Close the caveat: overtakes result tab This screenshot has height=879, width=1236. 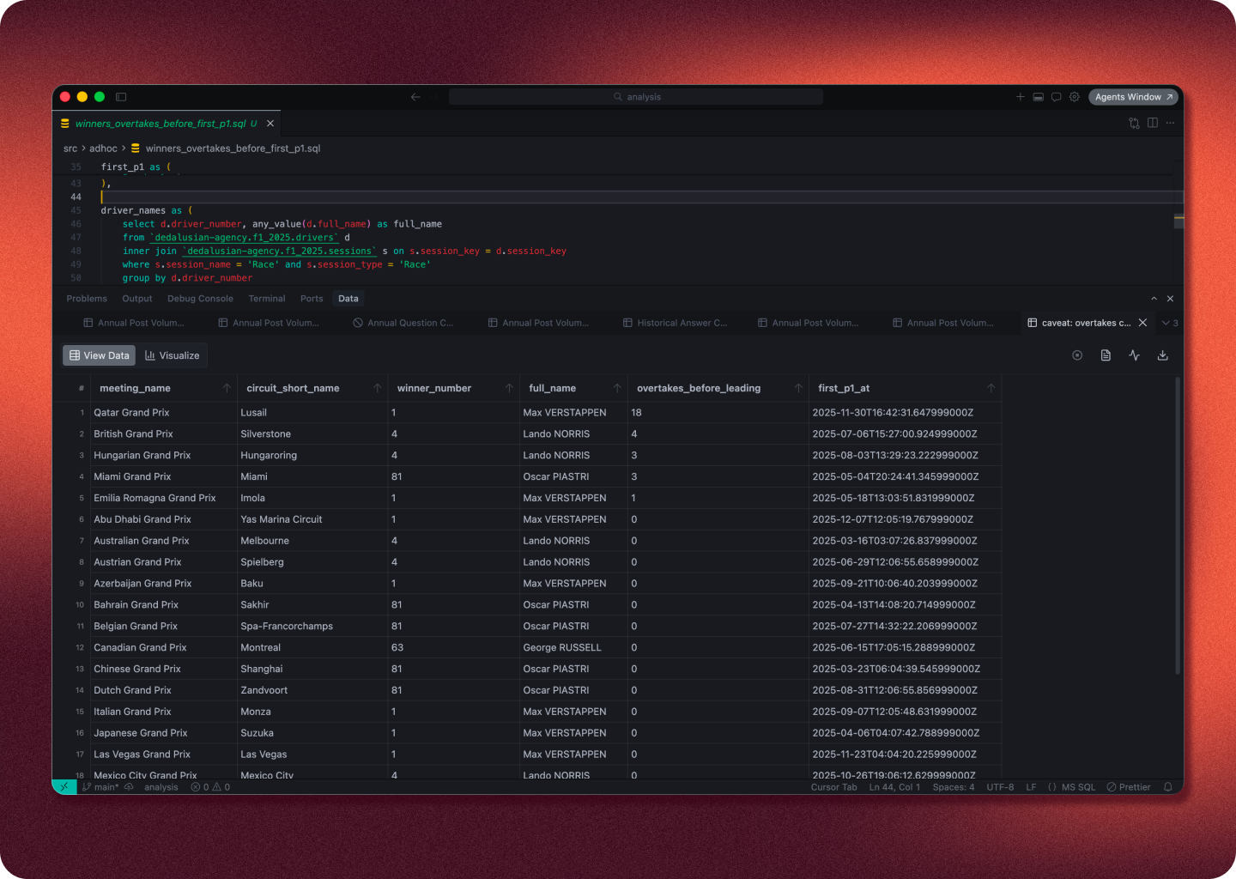pos(1142,323)
